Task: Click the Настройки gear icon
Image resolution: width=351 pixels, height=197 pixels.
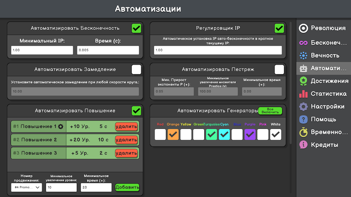Action: (303, 107)
